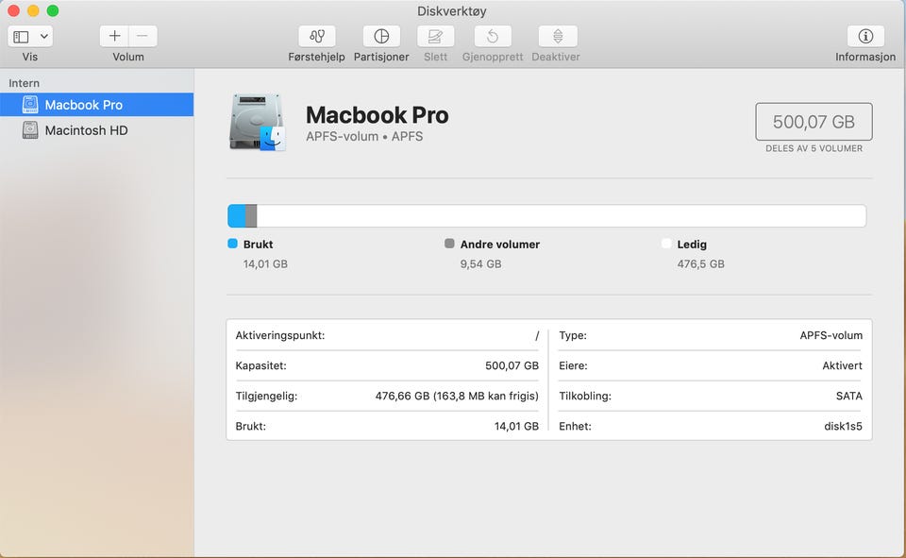The width and height of the screenshot is (906, 558).
Task: Open the Informasjon info panel
Action: point(864,37)
